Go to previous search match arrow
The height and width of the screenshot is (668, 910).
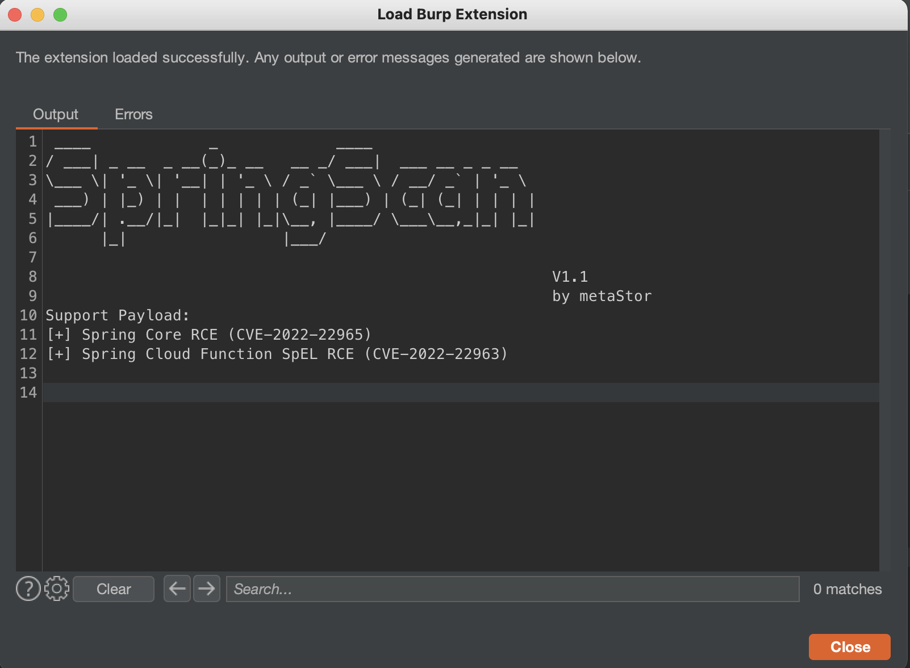pos(177,588)
